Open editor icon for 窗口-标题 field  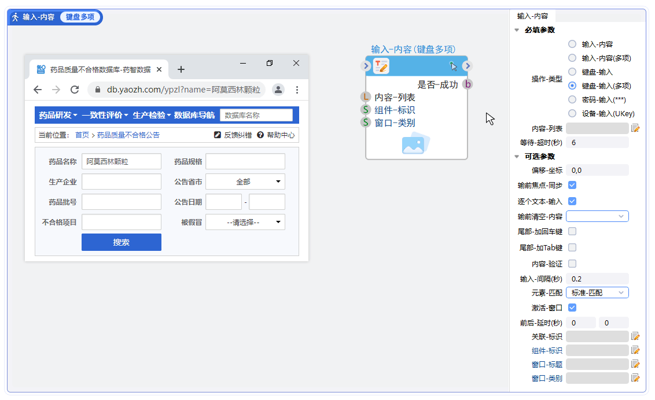point(635,364)
